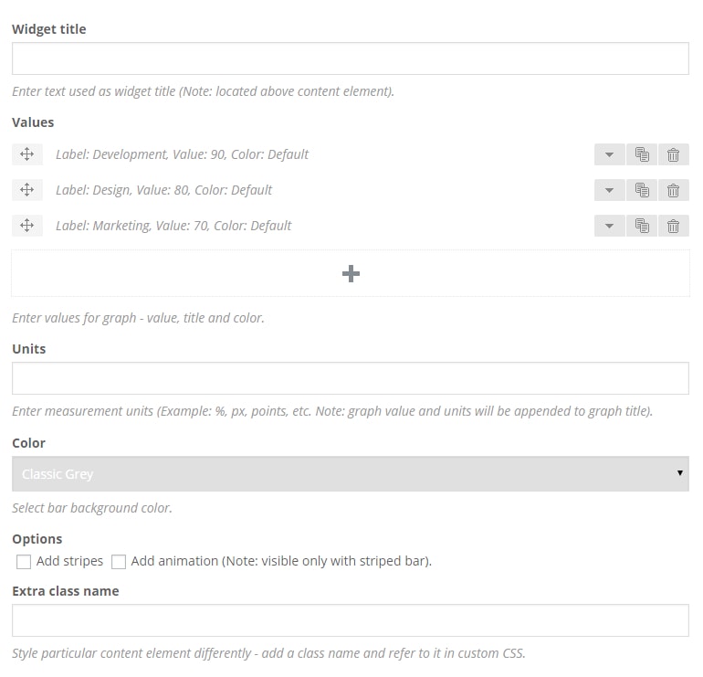Select the Marketing value row label

point(173,226)
